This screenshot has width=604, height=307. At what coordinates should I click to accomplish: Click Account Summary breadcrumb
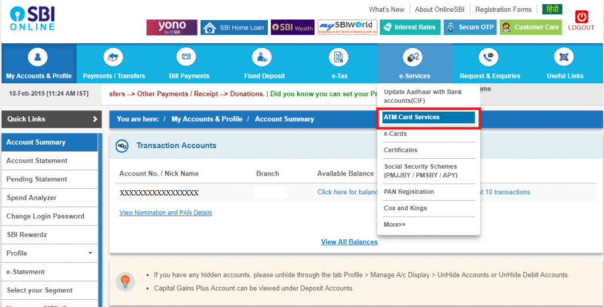coord(284,119)
